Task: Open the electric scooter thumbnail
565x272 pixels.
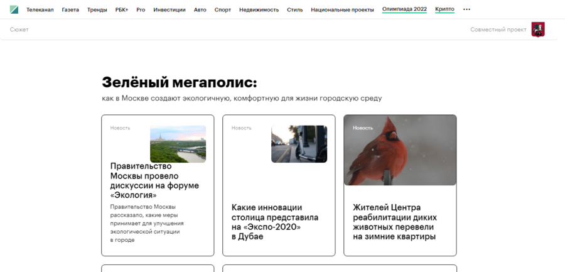Action: [x=299, y=144]
